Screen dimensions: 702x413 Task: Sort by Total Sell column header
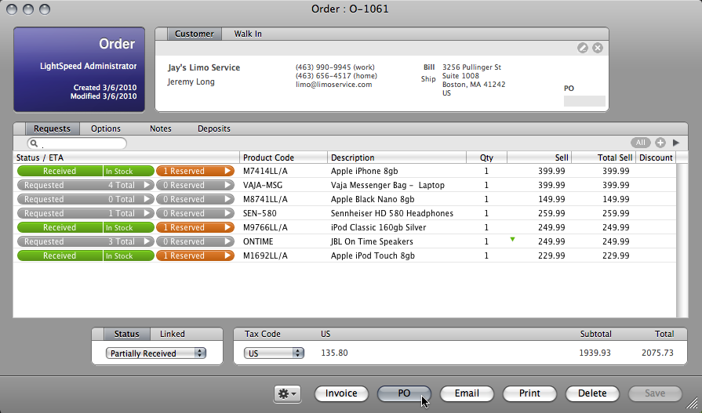tap(603, 158)
